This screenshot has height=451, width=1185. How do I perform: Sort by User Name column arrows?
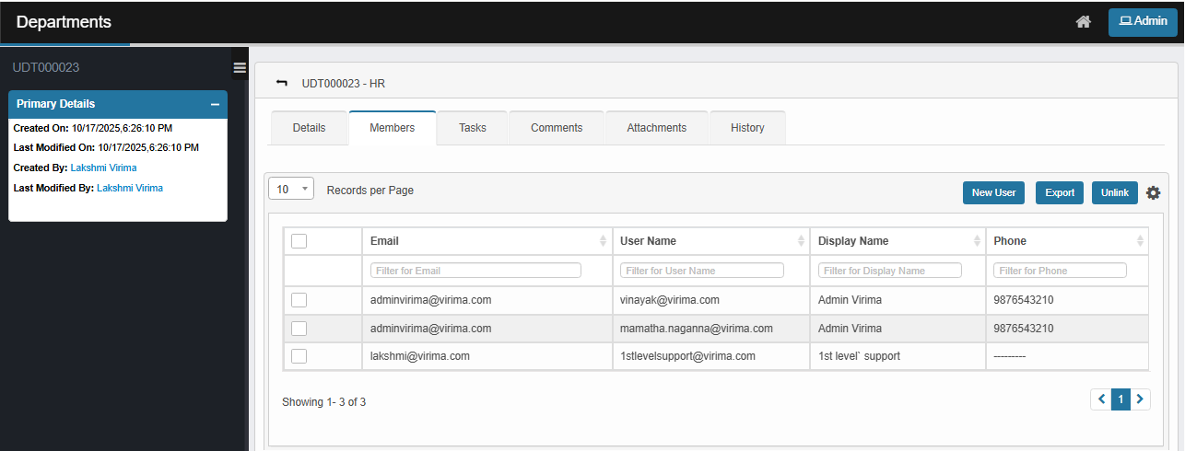pyautogui.click(x=801, y=241)
